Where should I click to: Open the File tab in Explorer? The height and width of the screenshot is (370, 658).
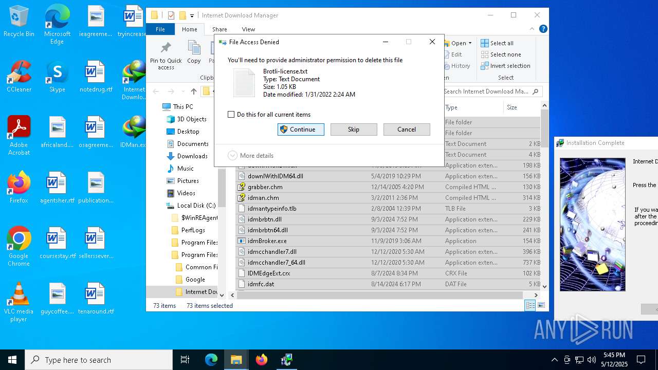click(160, 29)
